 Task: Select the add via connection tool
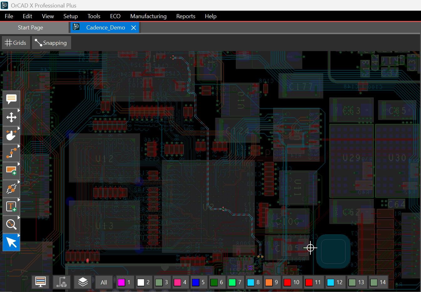coord(11,189)
